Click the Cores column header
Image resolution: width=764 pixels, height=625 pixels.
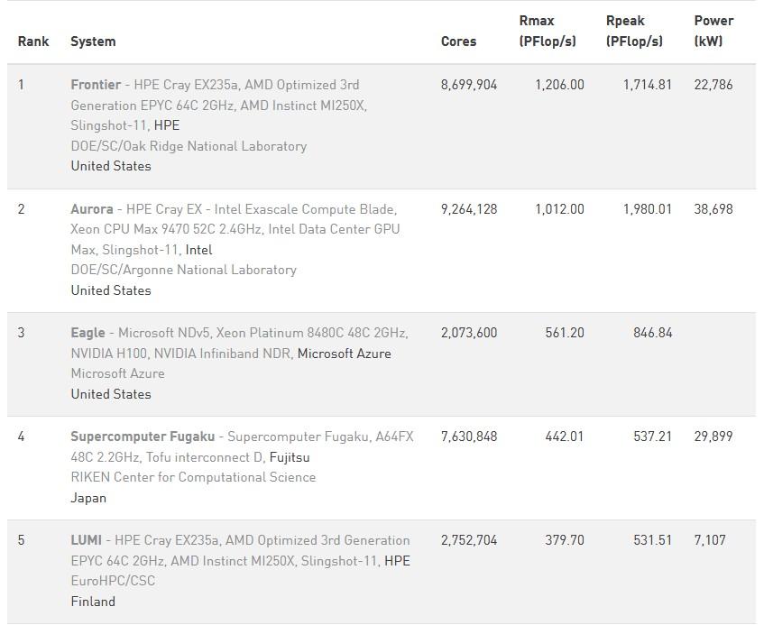click(x=458, y=41)
